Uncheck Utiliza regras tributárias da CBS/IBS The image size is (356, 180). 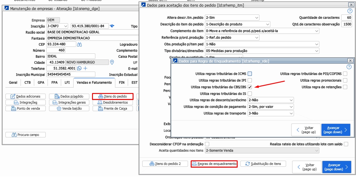250,87
